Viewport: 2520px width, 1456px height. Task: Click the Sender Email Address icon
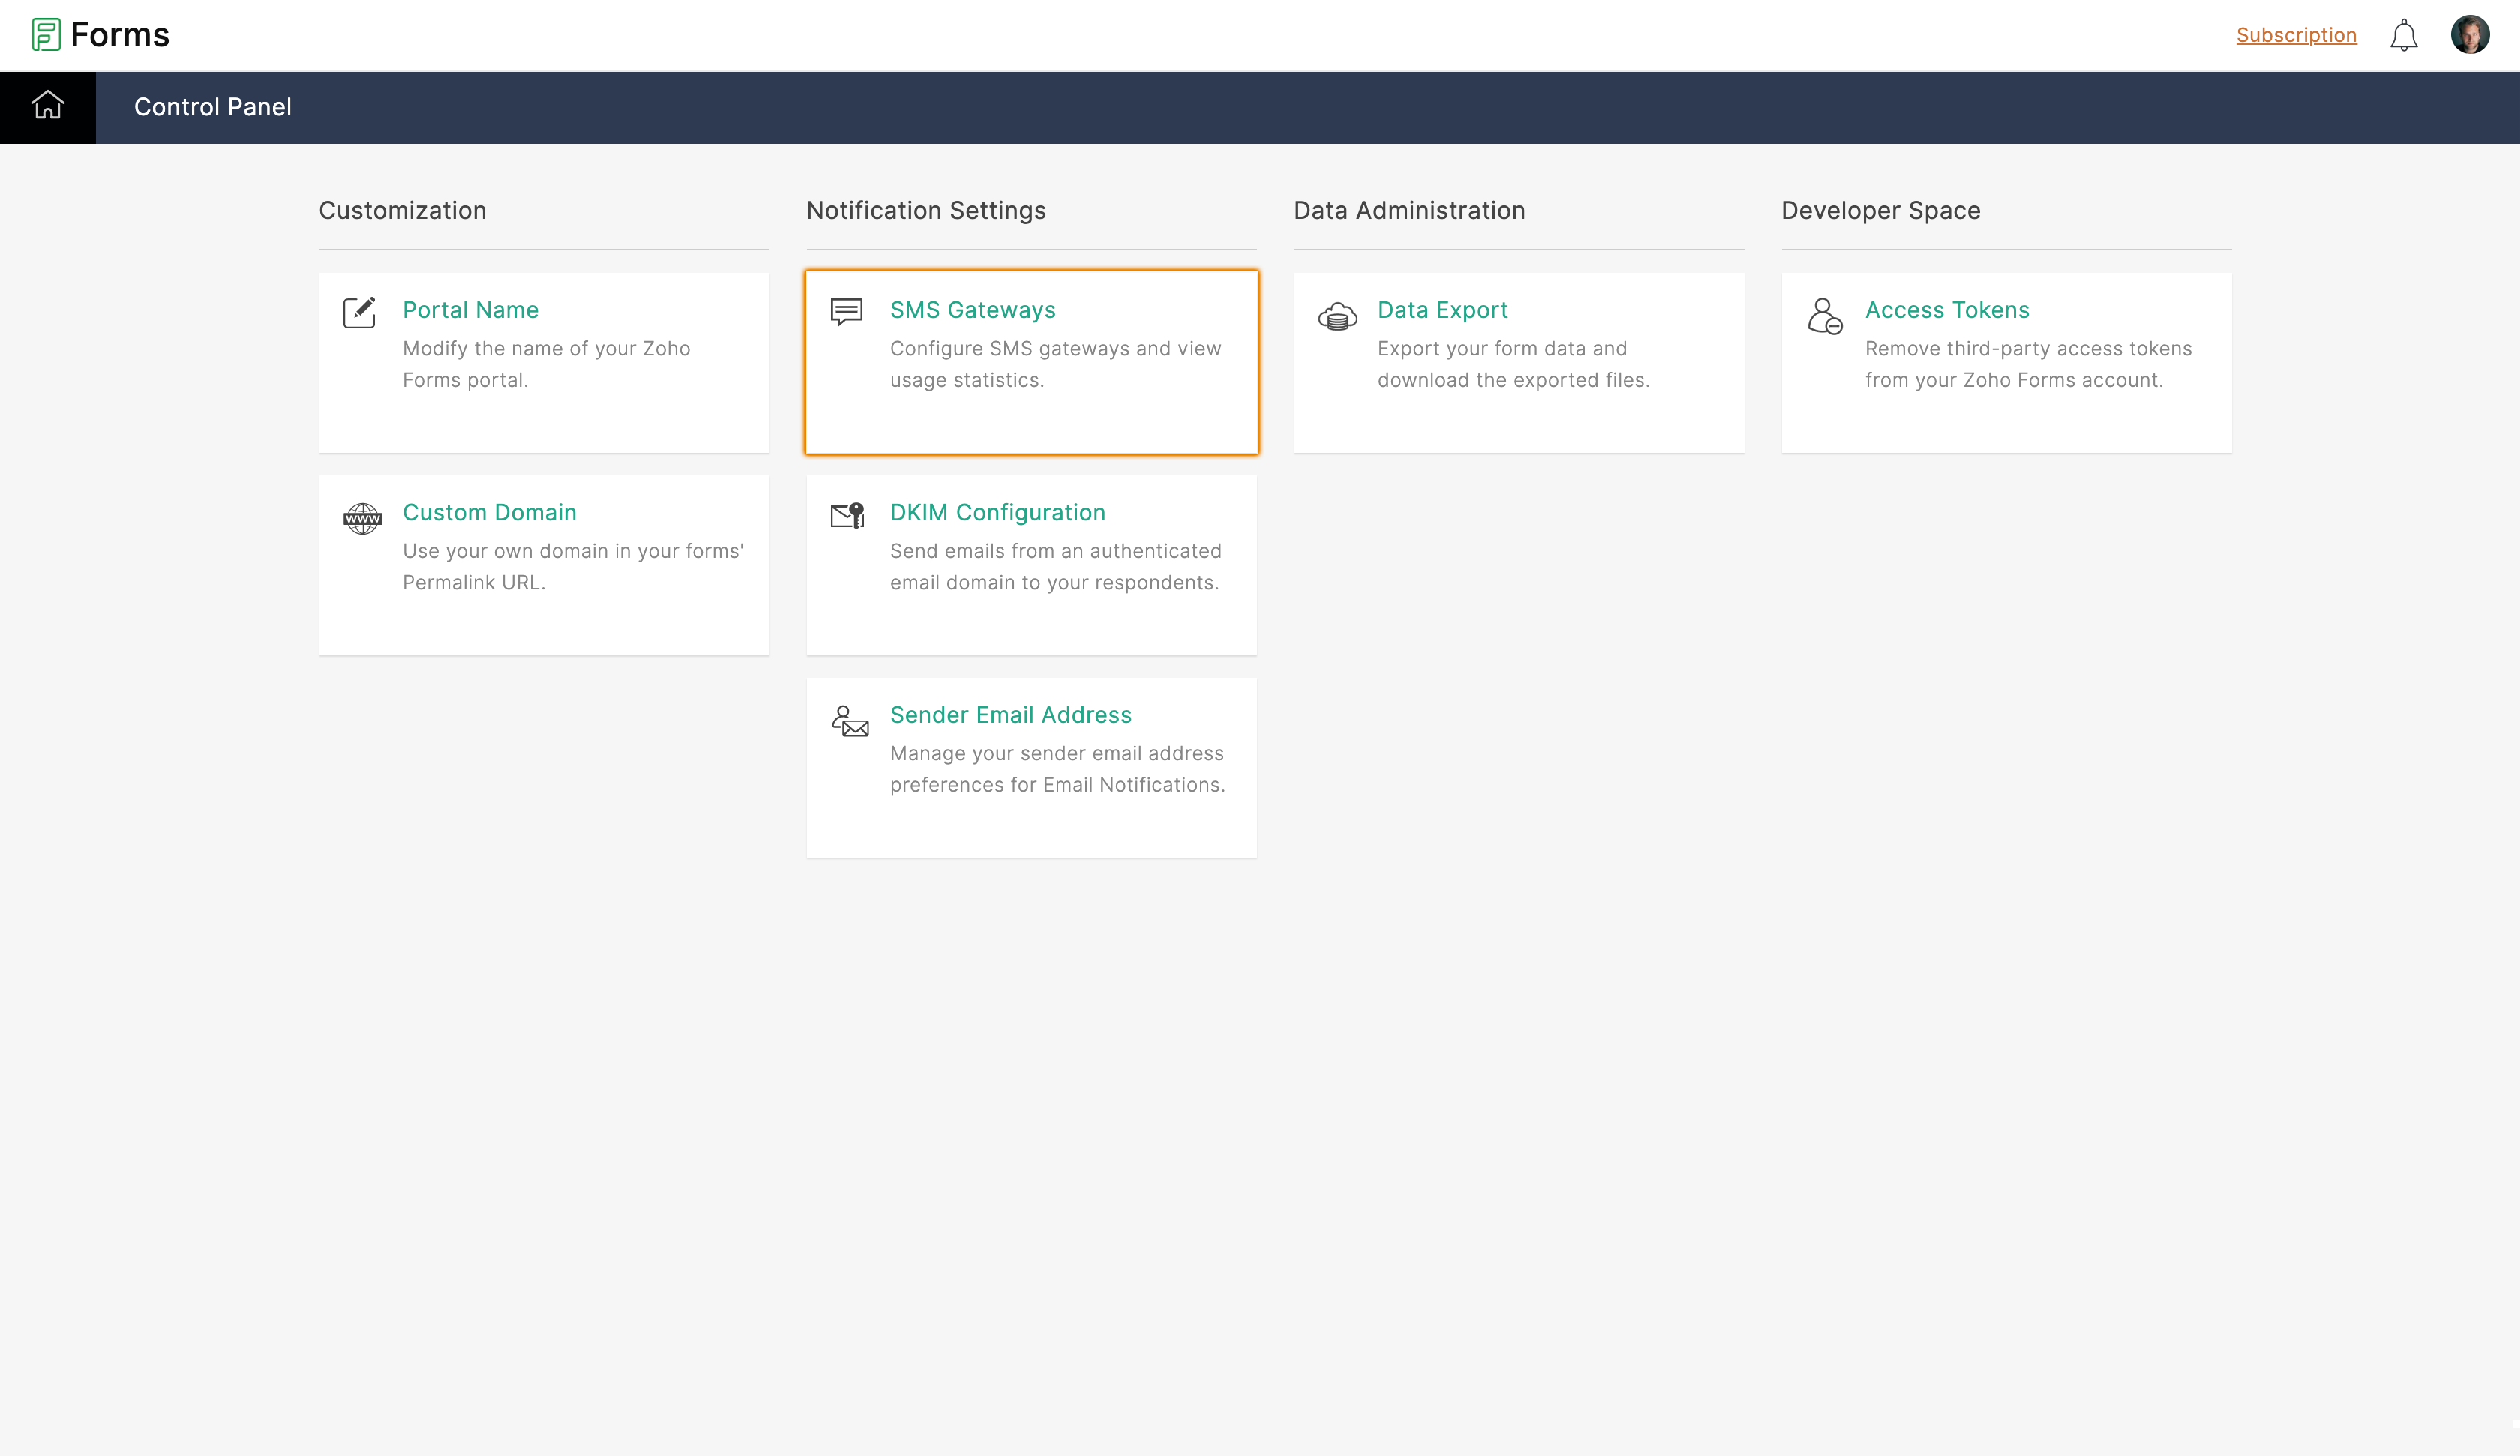[x=850, y=721]
